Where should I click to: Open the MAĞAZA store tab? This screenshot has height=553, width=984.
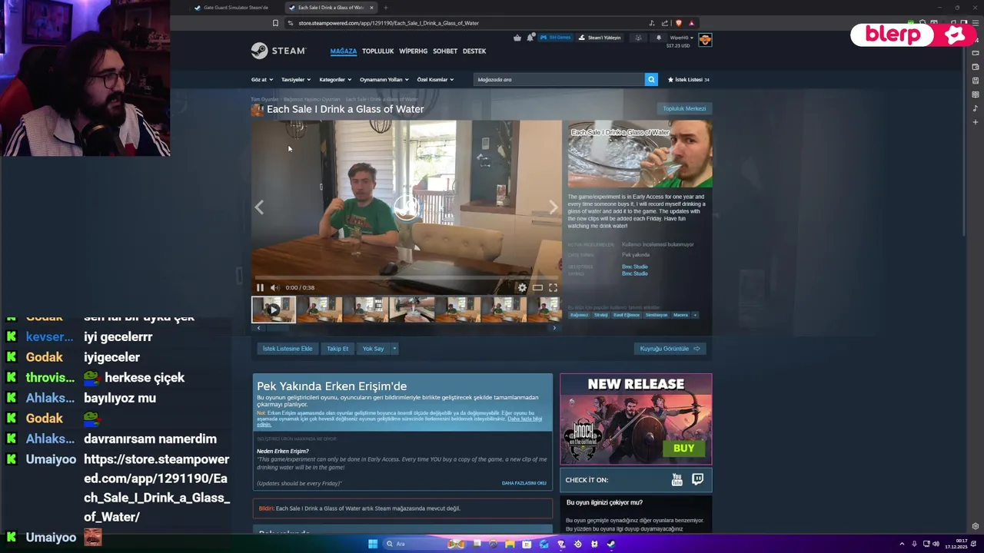tap(344, 51)
